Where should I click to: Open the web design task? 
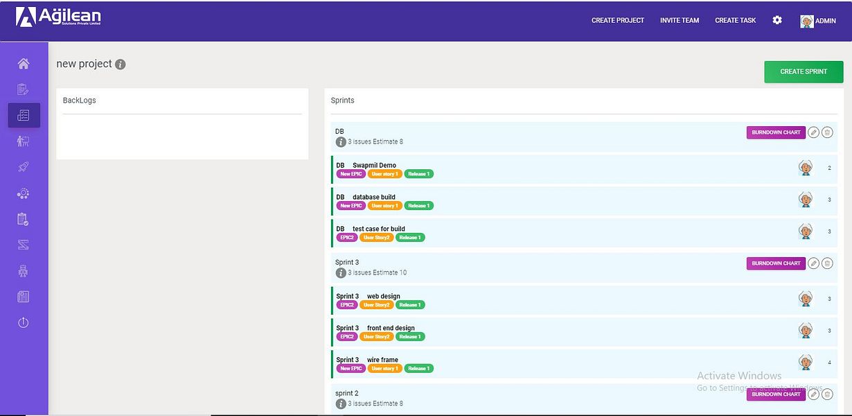point(584,300)
